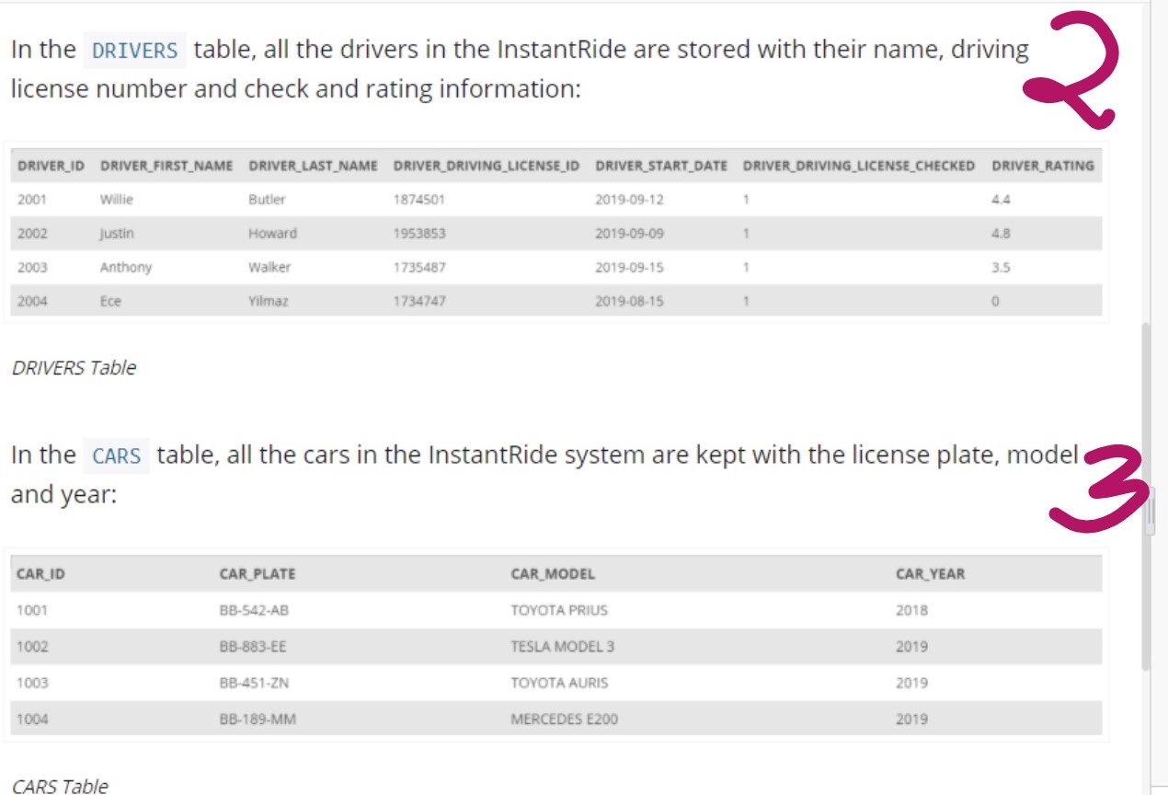Select license ID 1953853
Viewport: 1168px width, 795px height.
(x=419, y=234)
